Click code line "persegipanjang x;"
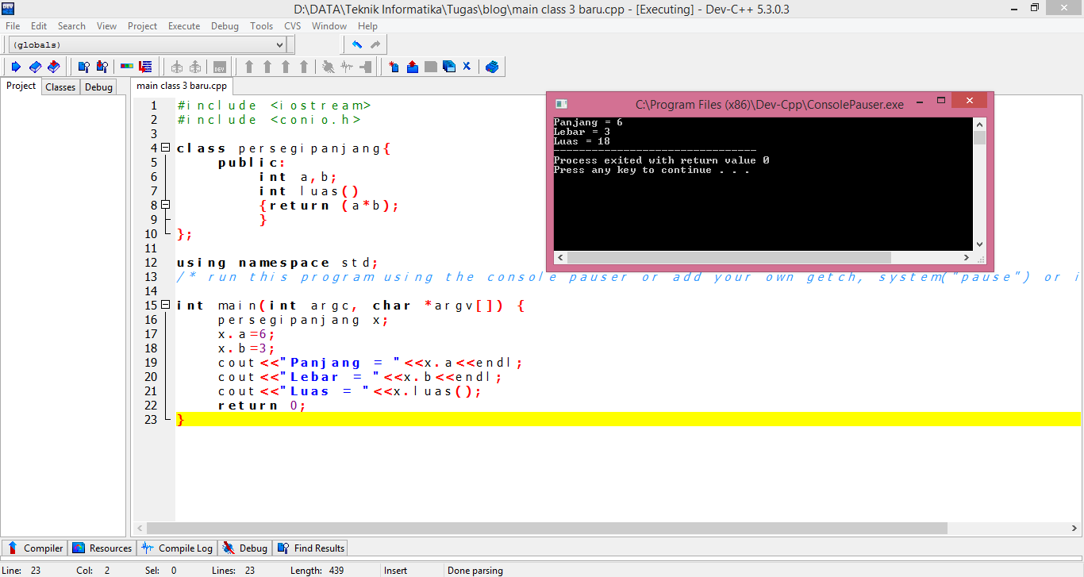1084x577 pixels. 303,320
